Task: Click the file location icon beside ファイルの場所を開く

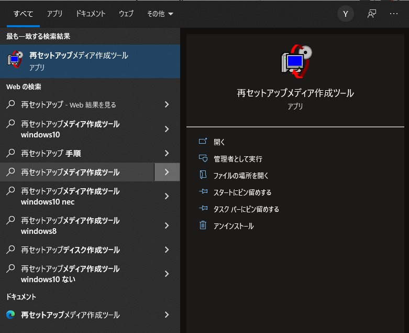Action: click(203, 175)
